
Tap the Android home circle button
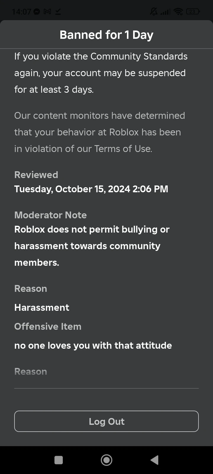click(x=106, y=460)
